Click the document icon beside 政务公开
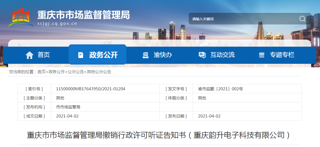 81,55
